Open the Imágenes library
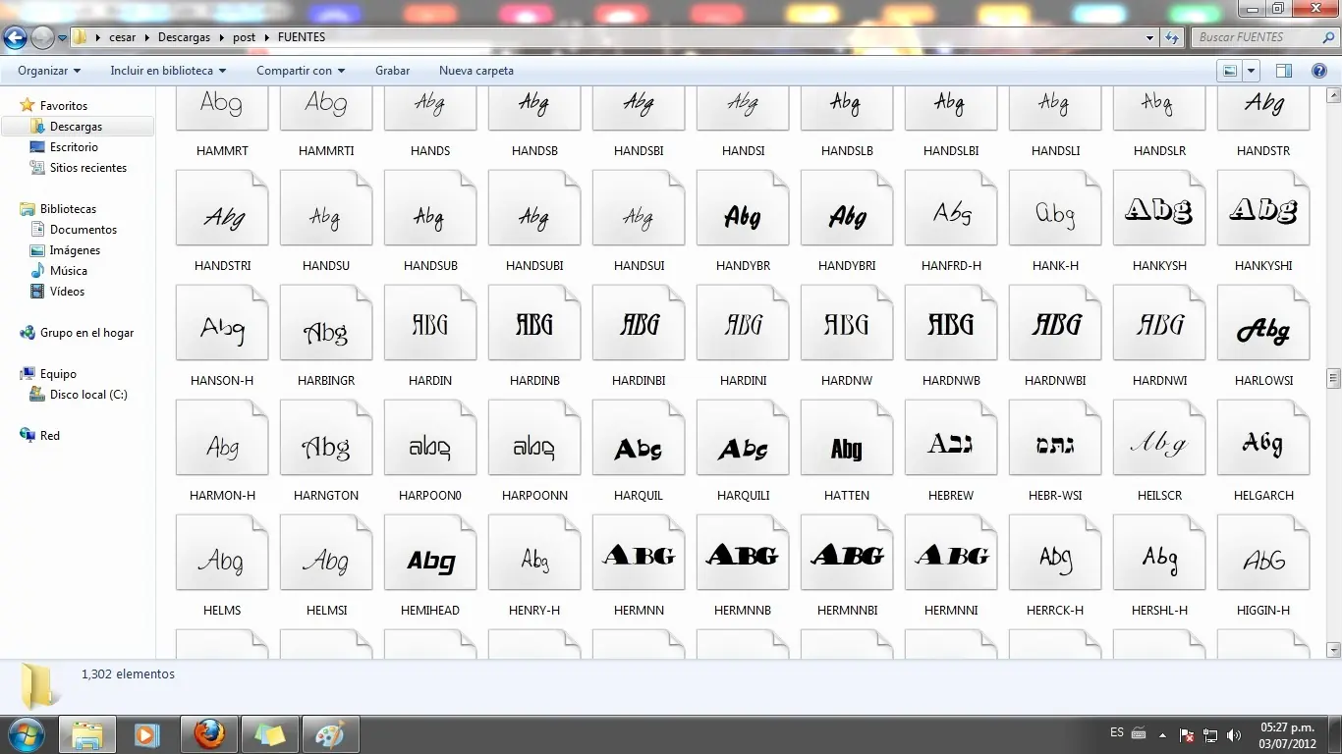This screenshot has height=754, width=1342. point(75,250)
